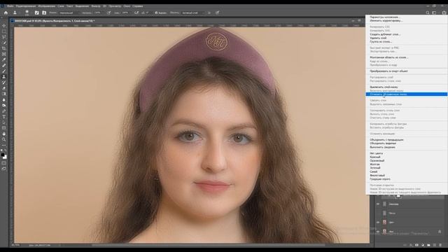Open the Изображение menu
This screenshot has height=252, width=448.
pyautogui.click(x=47, y=6)
